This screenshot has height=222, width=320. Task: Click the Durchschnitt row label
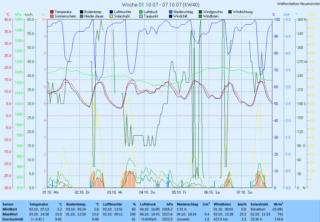[13, 220]
